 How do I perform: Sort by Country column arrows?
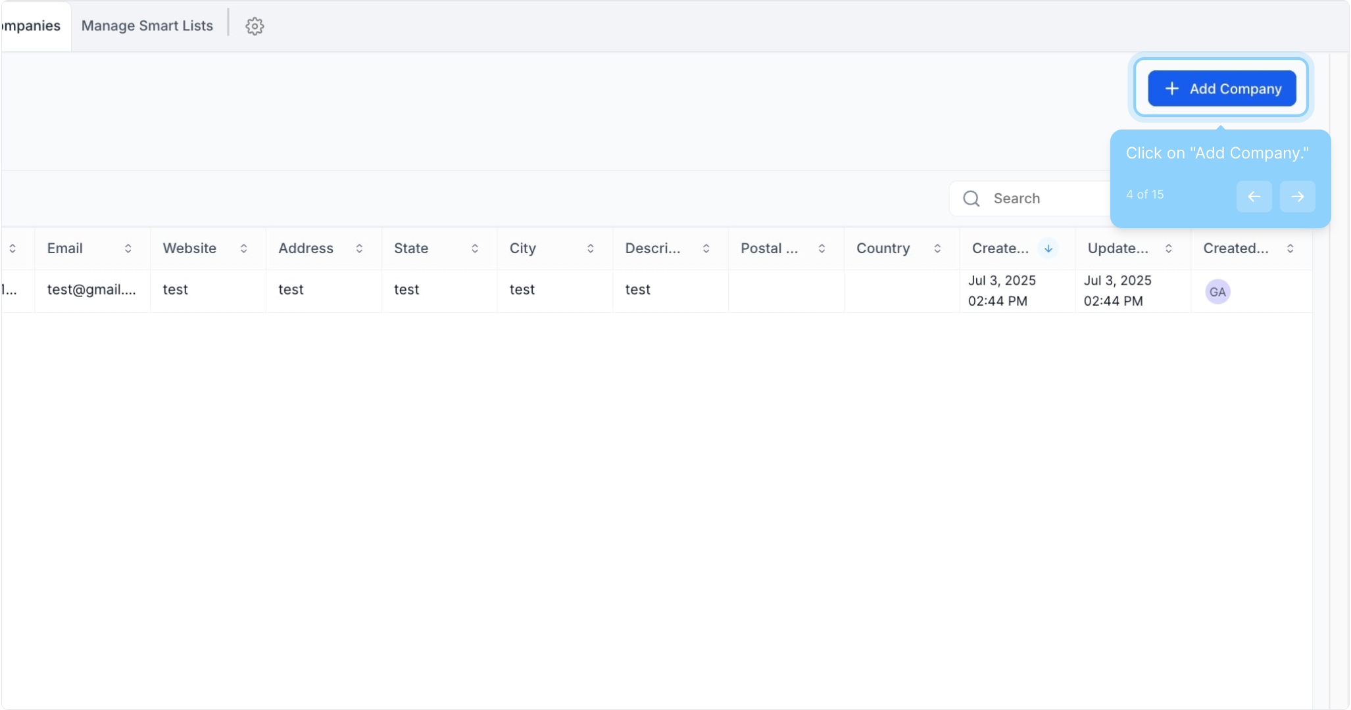pos(937,248)
